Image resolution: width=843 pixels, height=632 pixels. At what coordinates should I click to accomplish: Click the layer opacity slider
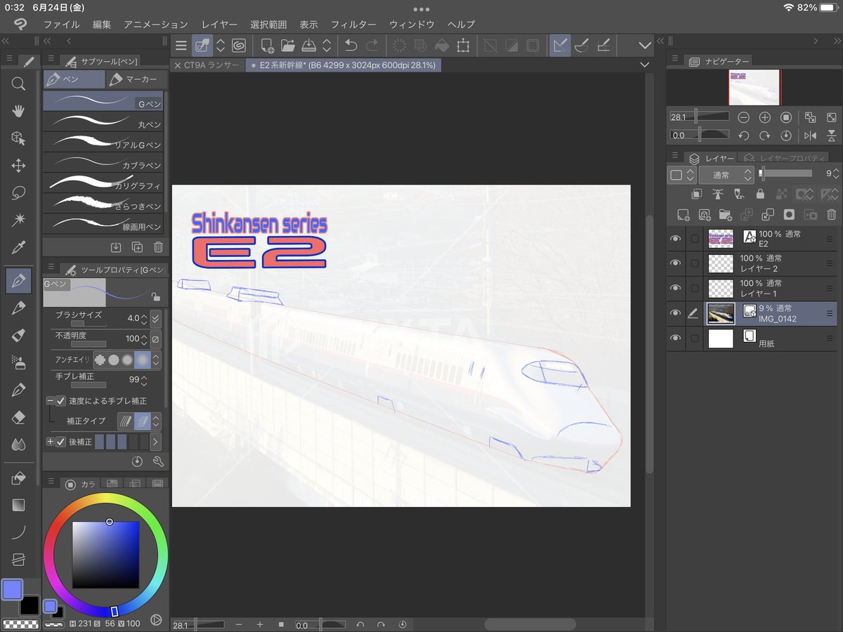[787, 173]
